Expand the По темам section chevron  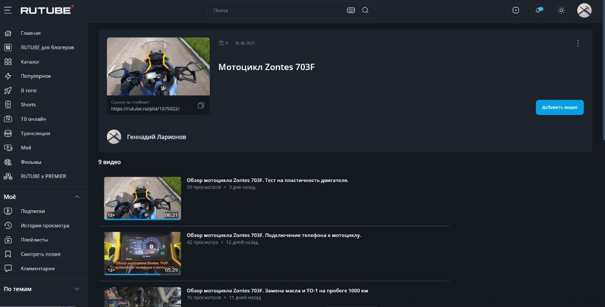pyautogui.click(x=77, y=289)
